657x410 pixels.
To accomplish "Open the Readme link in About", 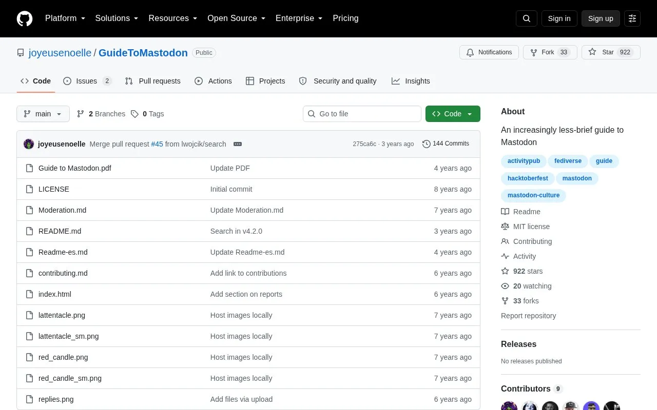I will click(x=521, y=212).
